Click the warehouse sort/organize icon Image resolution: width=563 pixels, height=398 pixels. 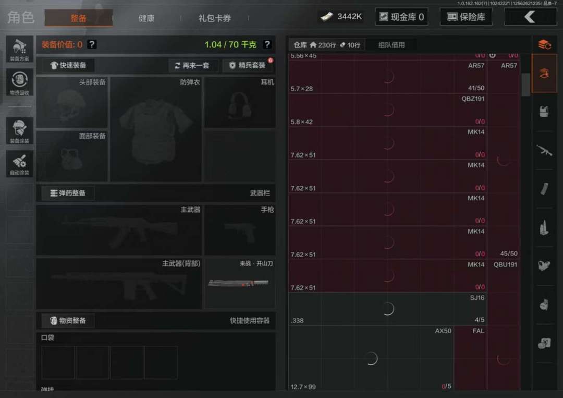tap(544, 45)
